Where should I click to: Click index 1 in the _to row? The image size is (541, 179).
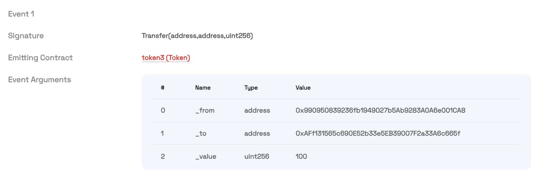tap(162, 133)
